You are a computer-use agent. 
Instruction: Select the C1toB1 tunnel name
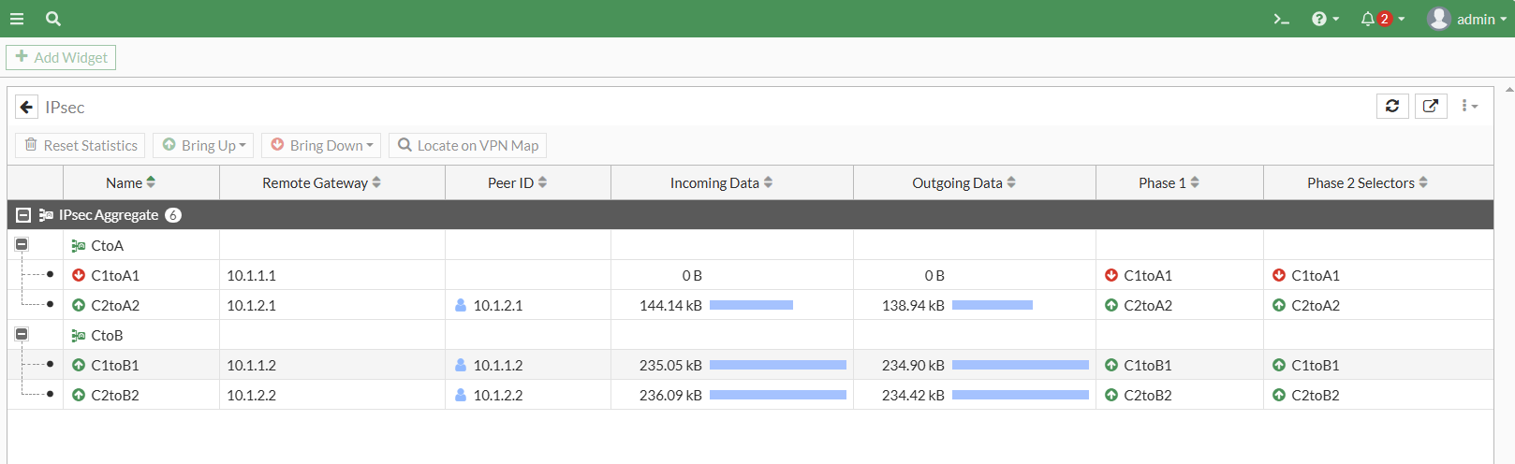pos(115,365)
